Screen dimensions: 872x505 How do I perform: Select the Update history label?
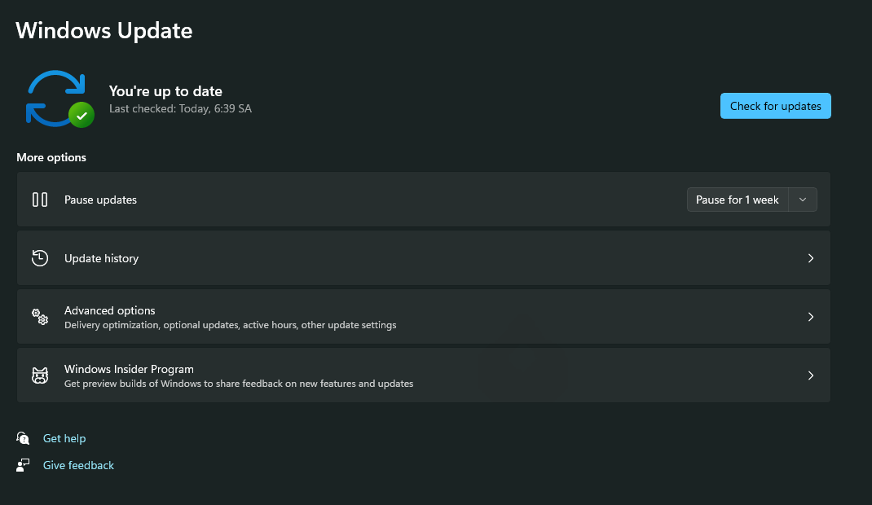pyautogui.click(x=101, y=258)
